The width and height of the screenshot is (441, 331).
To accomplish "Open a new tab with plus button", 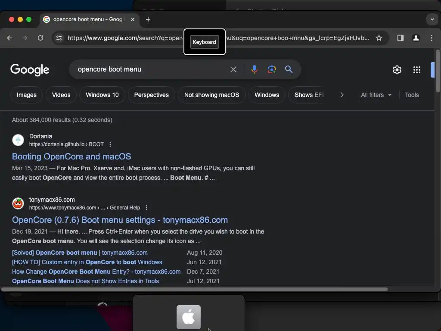I will coord(148,19).
